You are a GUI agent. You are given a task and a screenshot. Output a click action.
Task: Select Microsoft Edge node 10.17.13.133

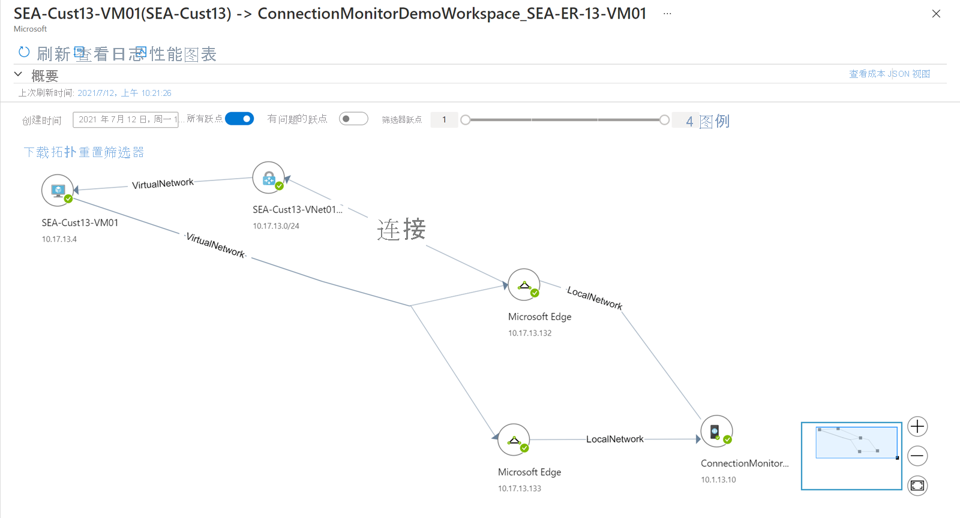point(514,439)
